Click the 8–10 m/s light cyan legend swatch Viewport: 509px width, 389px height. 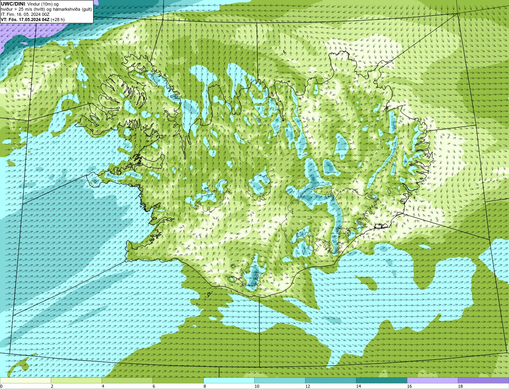coord(229,381)
